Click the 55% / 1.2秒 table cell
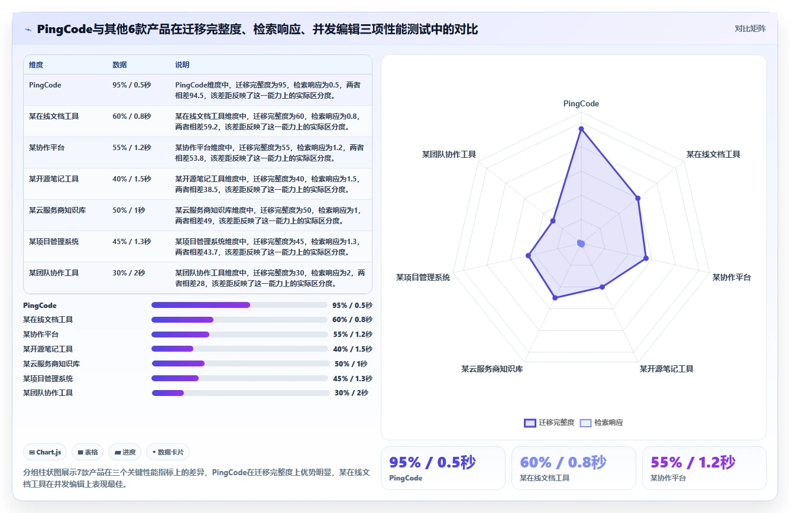This screenshot has width=790, height=513. point(132,148)
